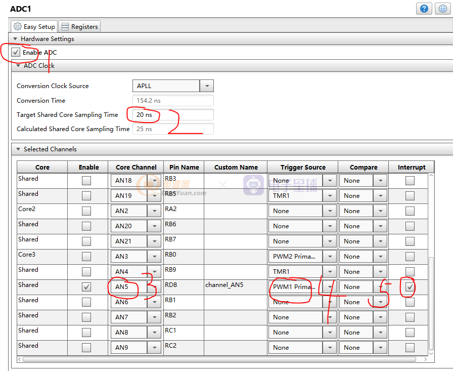453x371 pixels.
Task: Collapse the ADC Clock section
Action: (18, 66)
